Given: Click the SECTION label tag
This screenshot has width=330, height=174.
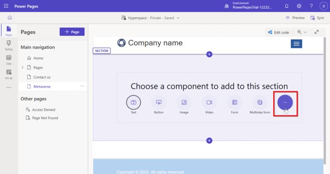Looking at the screenshot, I should pos(102,51).
